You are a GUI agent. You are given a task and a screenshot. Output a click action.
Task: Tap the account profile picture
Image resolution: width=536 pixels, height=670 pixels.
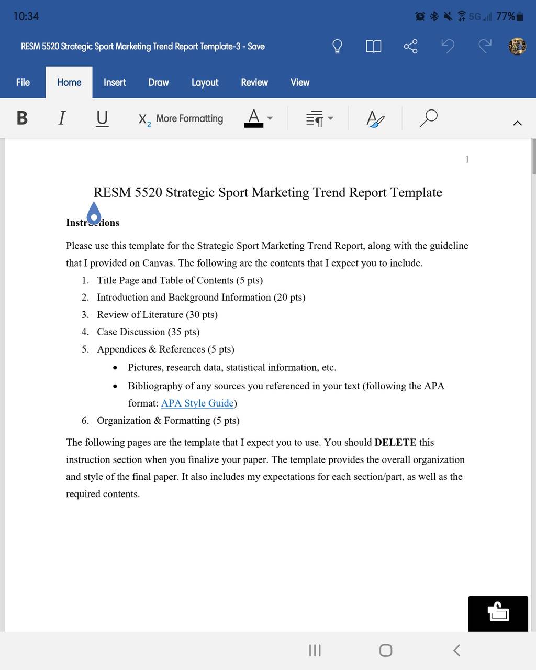tap(517, 46)
